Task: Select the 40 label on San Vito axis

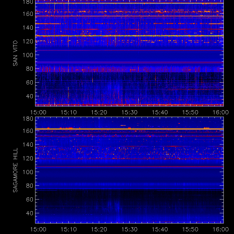Action: point(30,96)
